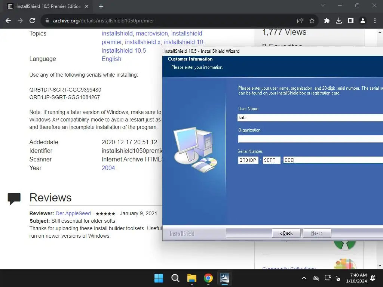This screenshot has height=287, width=383.
Task: Click the muted volume tray icon
Action: (338, 278)
